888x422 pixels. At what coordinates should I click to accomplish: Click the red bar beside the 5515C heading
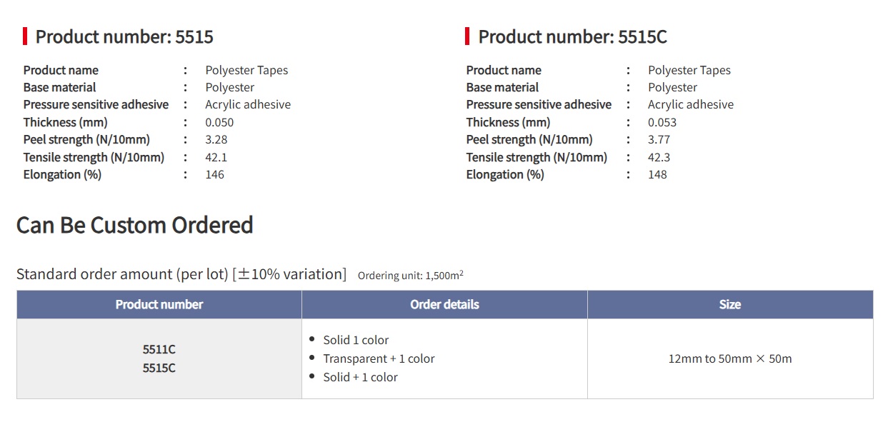(467, 36)
